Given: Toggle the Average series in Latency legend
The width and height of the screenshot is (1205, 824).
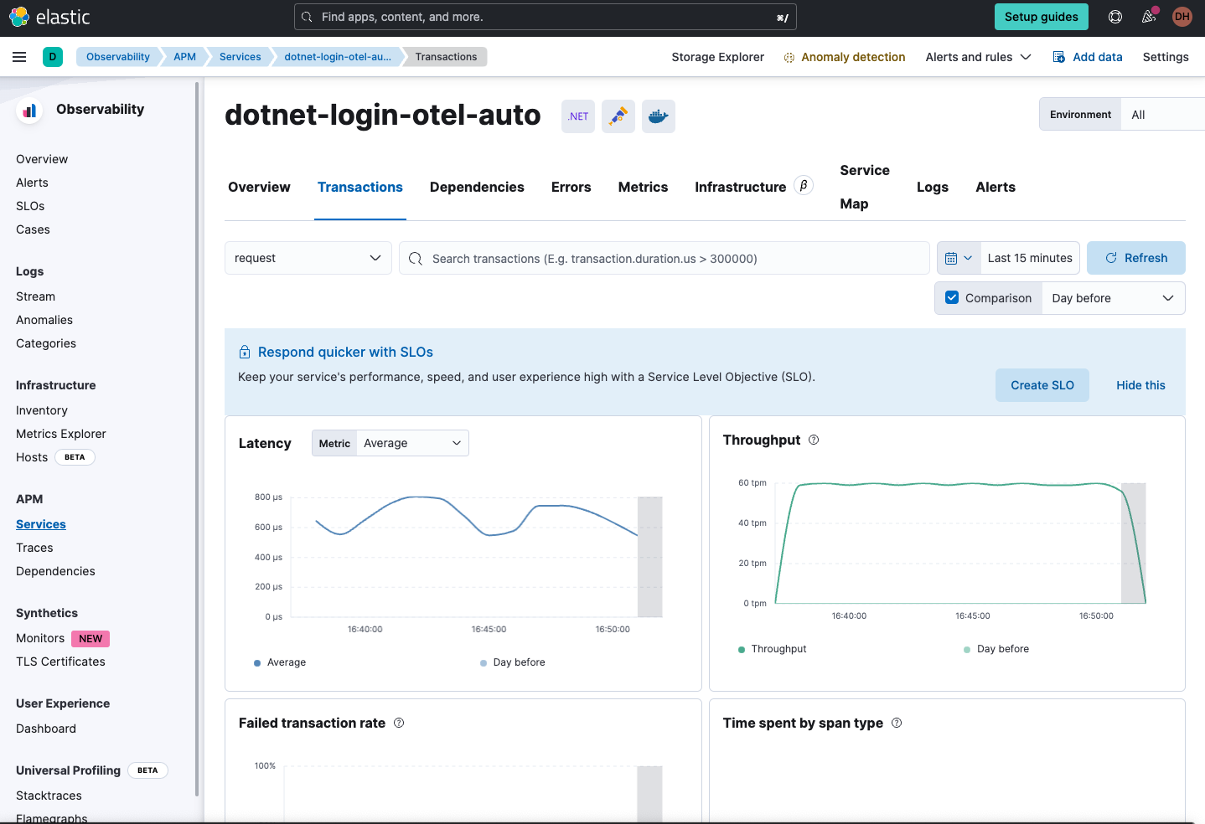Looking at the screenshot, I should coord(285,662).
